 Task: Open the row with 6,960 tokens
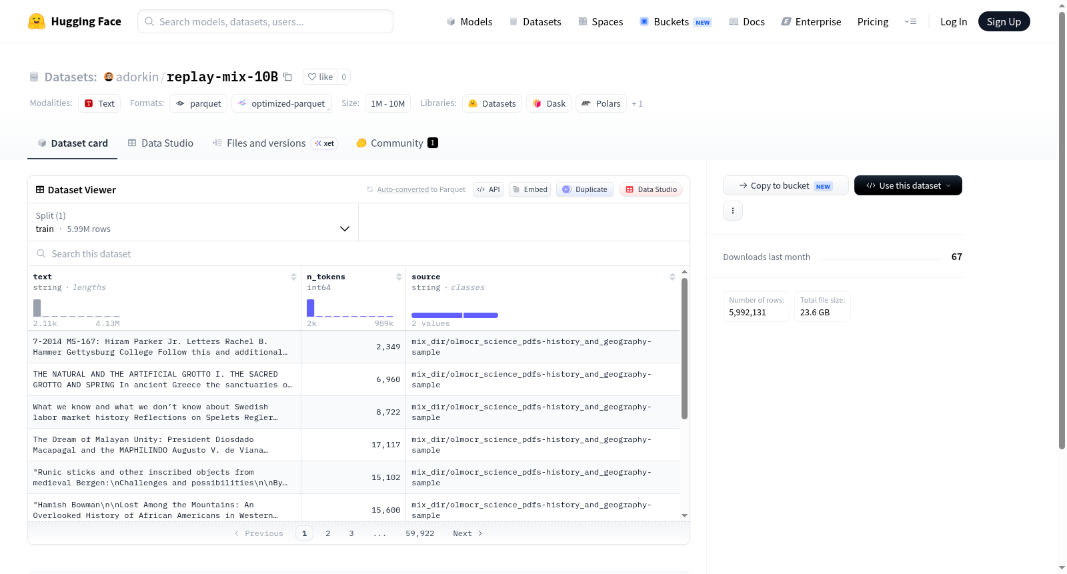tap(353, 379)
